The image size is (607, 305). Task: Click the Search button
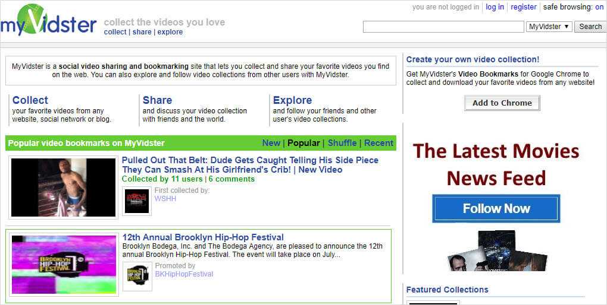point(590,27)
